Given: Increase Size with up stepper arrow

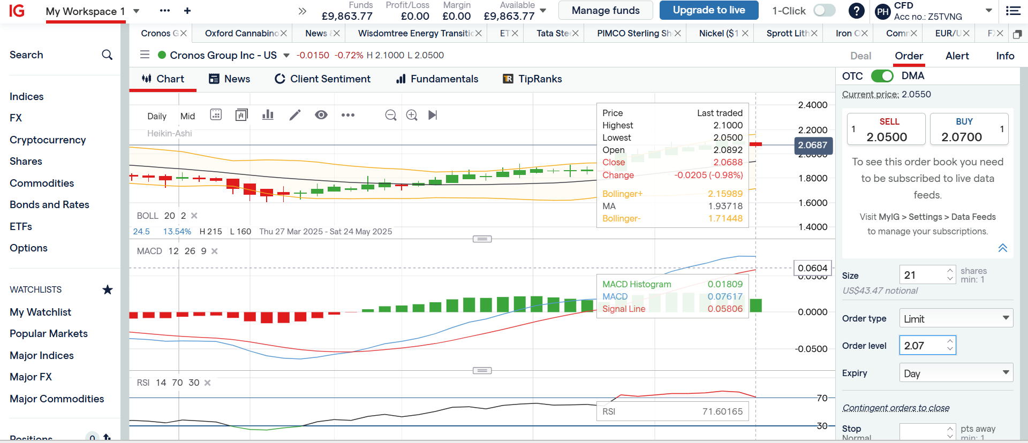Looking at the screenshot, I should point(950,270).
